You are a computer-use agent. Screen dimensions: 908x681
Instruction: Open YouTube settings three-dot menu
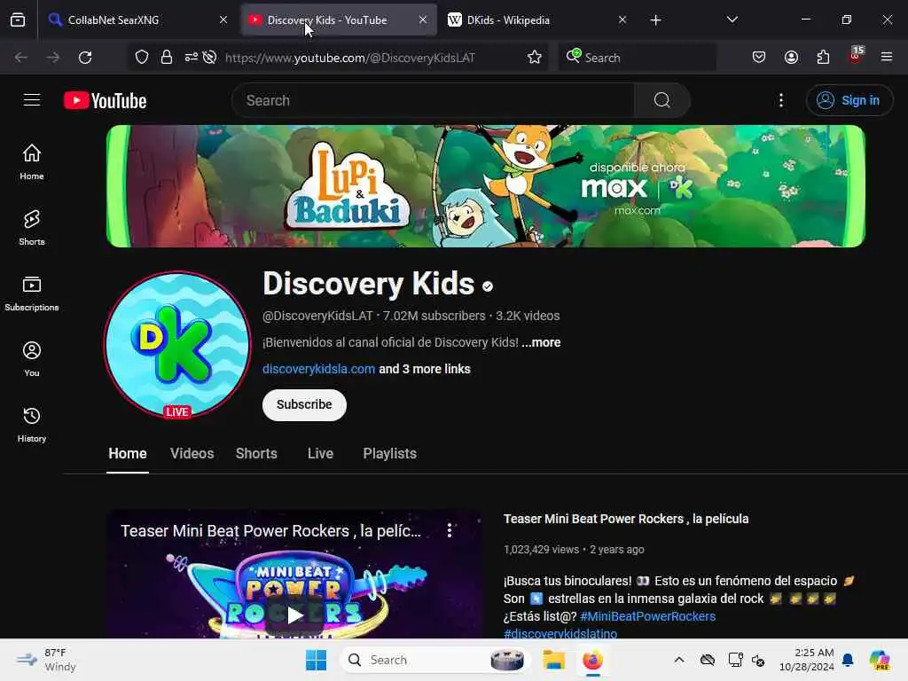(x=780, y=100)
